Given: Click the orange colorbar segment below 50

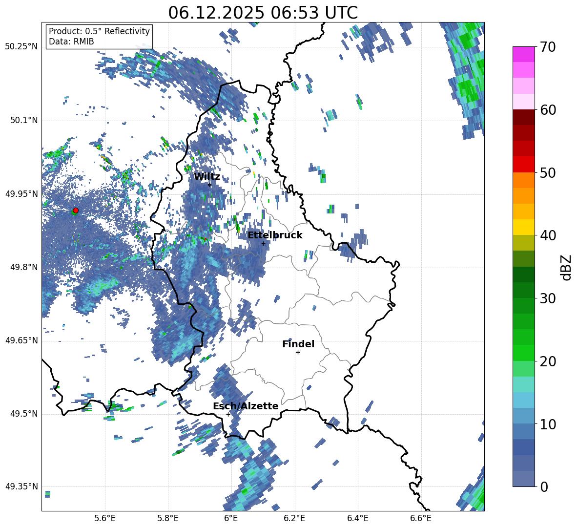Looking at the screenshot, I should click(523, 180).
